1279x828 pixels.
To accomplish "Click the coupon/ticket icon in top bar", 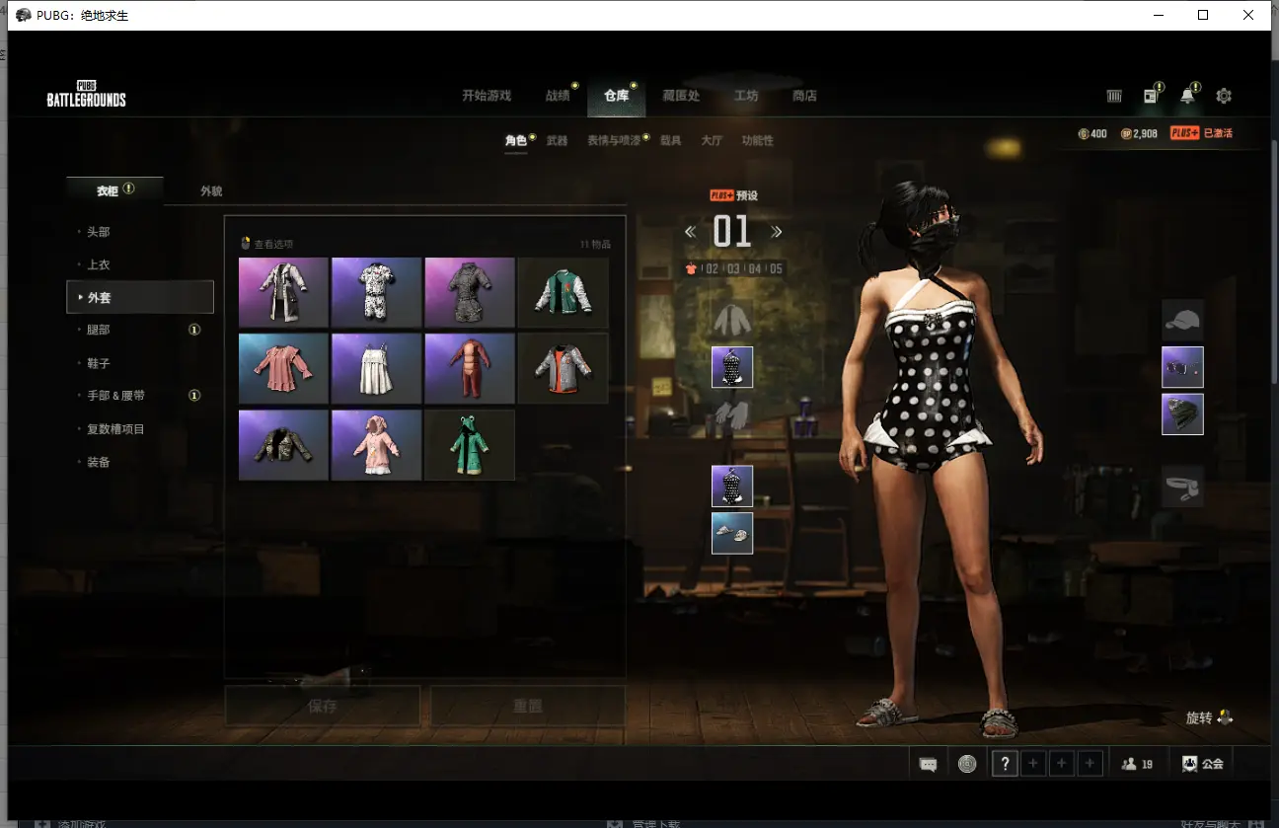I will [x=1114, y=96].
